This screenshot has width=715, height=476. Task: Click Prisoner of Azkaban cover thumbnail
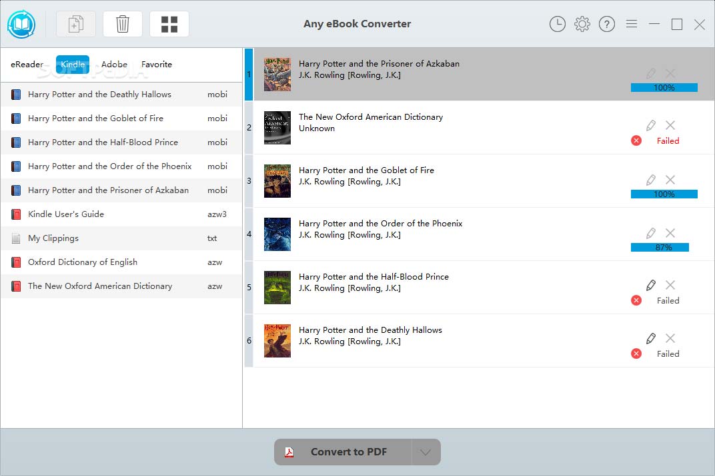tap(277, 74)
